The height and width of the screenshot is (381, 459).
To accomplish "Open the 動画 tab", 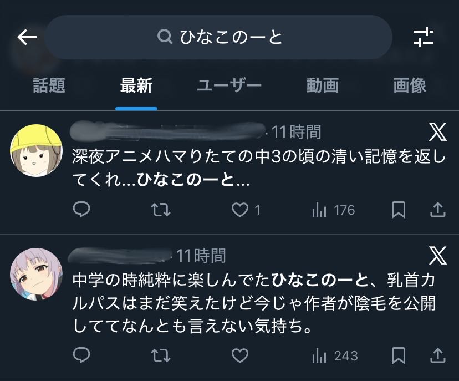I will point(322,85).
